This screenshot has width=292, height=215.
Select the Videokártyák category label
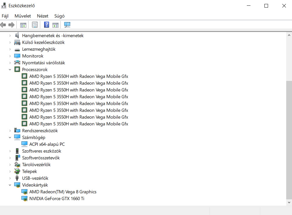coord(35,185)
